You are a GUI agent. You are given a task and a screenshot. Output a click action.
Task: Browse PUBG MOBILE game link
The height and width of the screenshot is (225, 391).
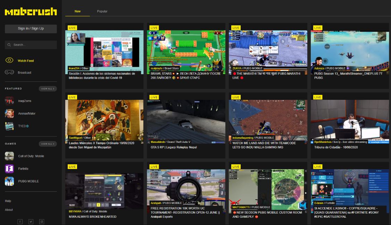28,181
